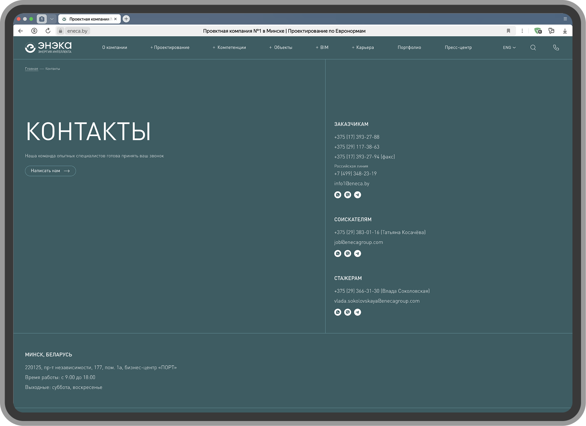Viewport: 586px width, 426px height.
Task: Open the extensions icon beside downloads
Action: 551,31
